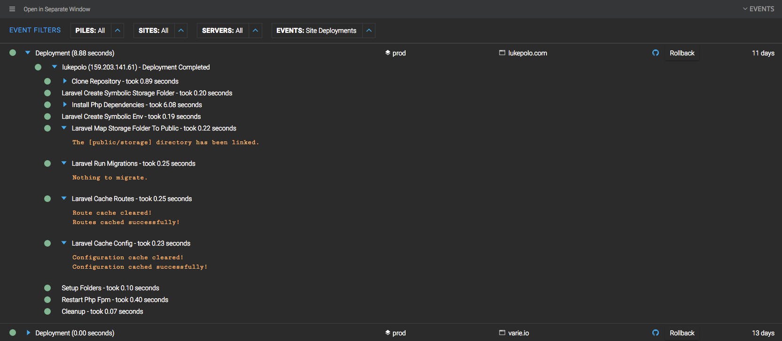The image size is (782, 341).
Task: Click site window icon beside varie.io
Action: [502, 333]
